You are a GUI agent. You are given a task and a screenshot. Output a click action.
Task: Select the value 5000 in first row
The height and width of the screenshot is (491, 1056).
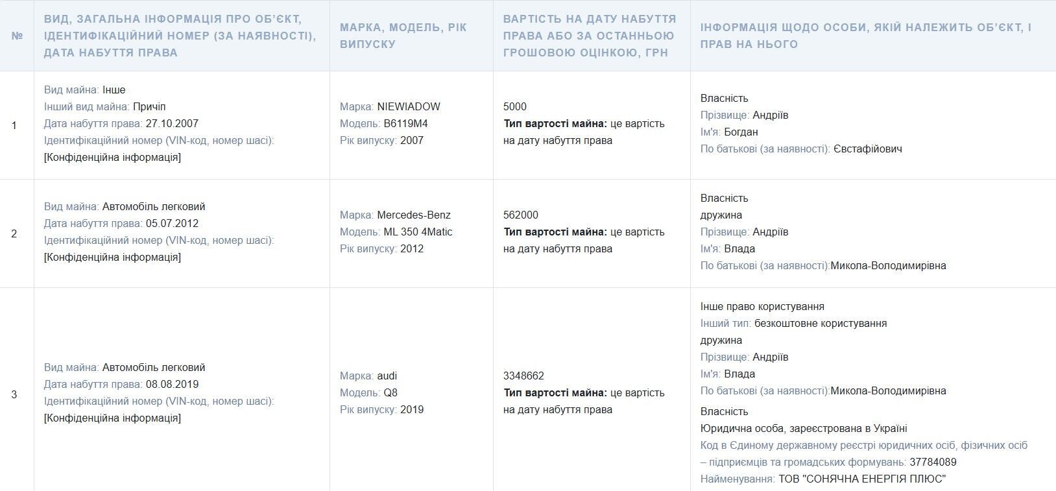[x=515, y=106]
